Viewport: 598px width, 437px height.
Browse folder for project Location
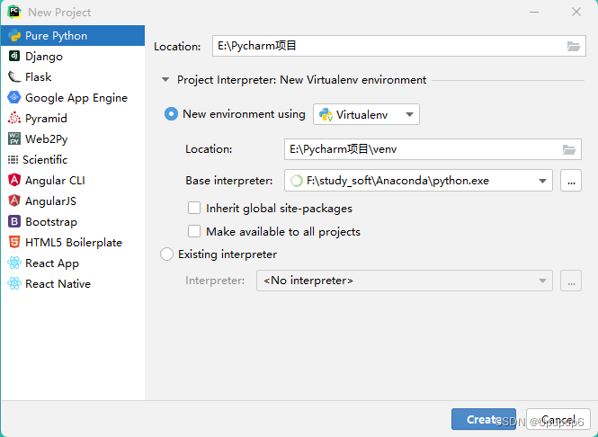pyautogui.click(x=573, y=46)
